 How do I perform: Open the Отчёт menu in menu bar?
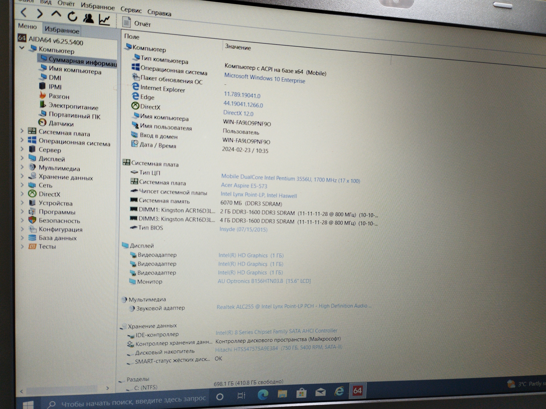(66, 3)
